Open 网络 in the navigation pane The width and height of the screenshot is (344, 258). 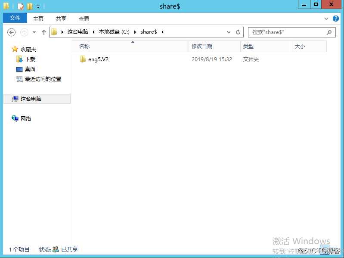click(x=26, y=119)
